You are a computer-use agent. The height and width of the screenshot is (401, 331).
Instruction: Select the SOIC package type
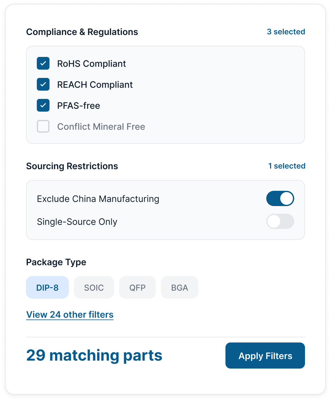coord(94,287)
